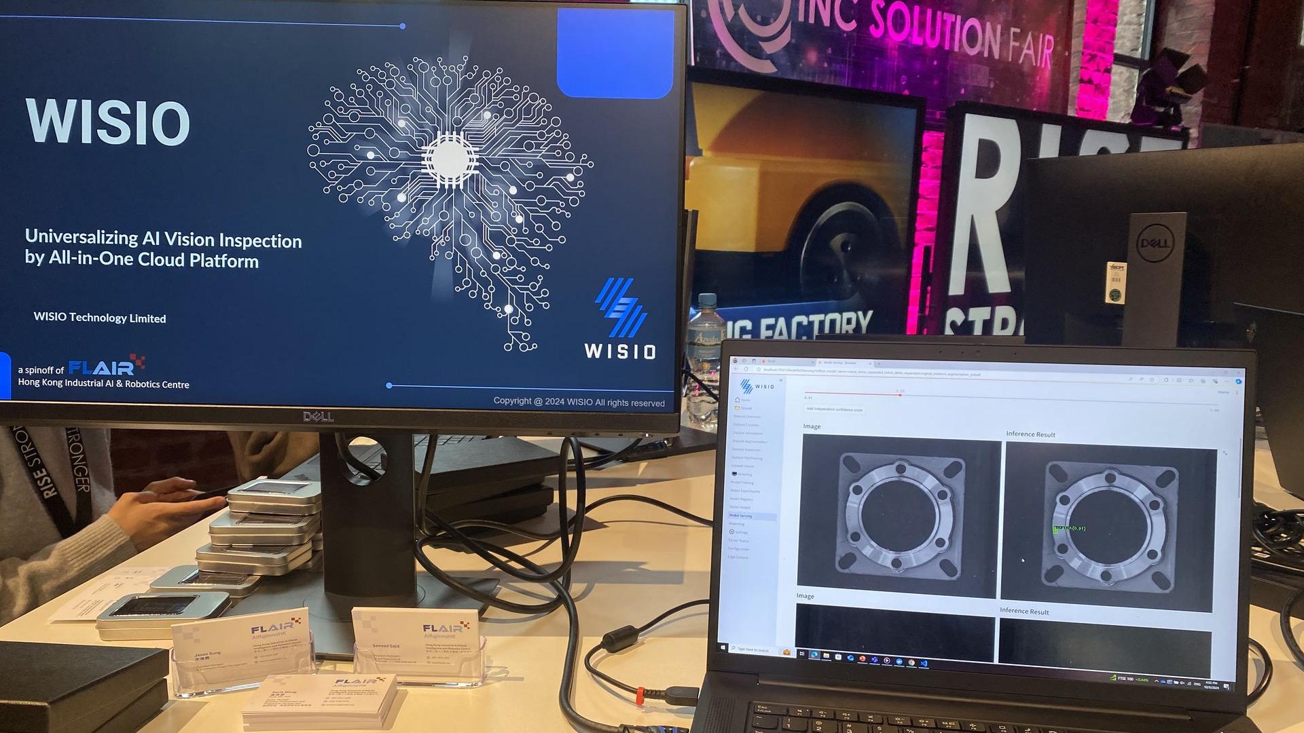Open Visual Studio Code from the taskbar

924,663
